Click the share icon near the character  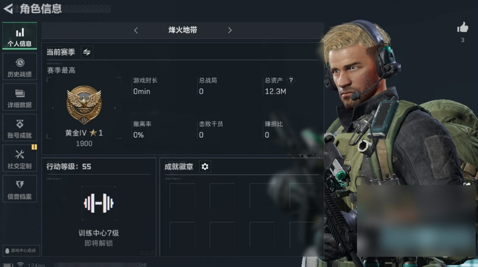466,184
